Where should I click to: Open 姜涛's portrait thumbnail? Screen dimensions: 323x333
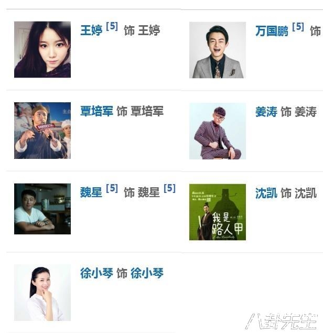218,131
